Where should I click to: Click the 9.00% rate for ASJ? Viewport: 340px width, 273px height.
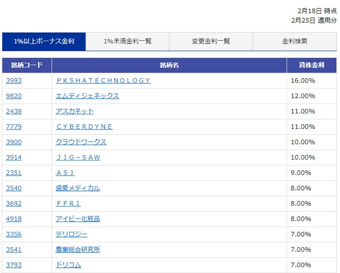[x=301, y=173]
